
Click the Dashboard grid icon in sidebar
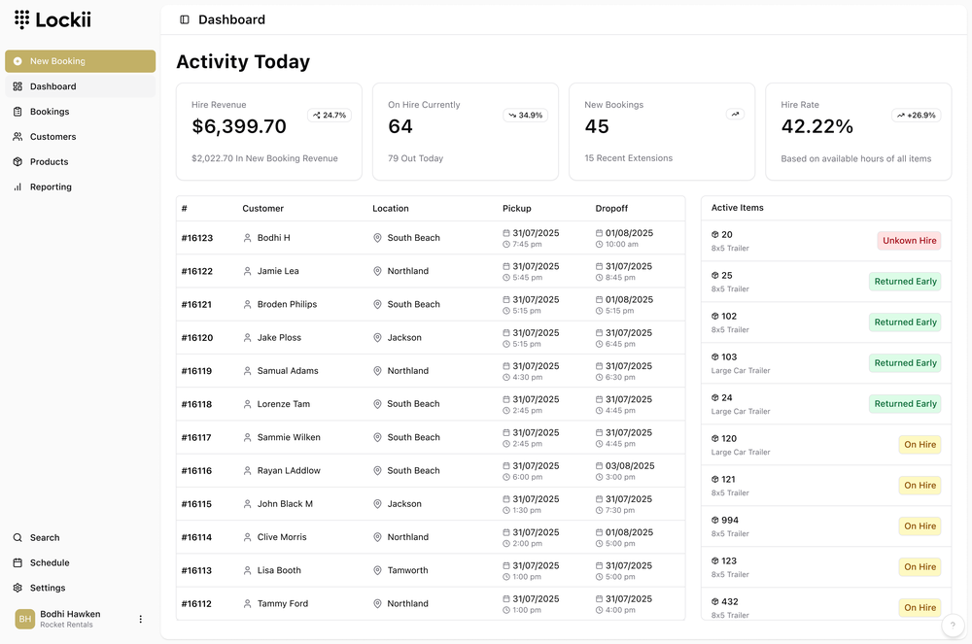point(17,85)
